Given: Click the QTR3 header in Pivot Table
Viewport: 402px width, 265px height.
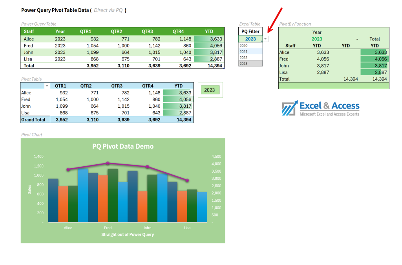Looking at the screenshot, I should (x=117, y=86).
